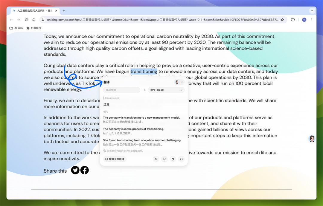Bookmark this page with the star icon
Screen dimensions: 323x206
tap(282, 20)
